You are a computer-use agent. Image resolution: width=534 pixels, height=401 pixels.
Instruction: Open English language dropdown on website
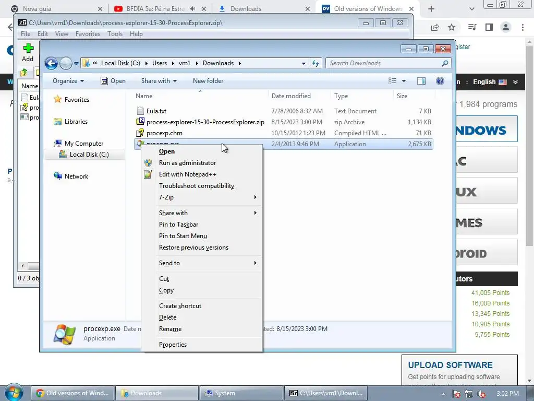[x=495, y=82]
